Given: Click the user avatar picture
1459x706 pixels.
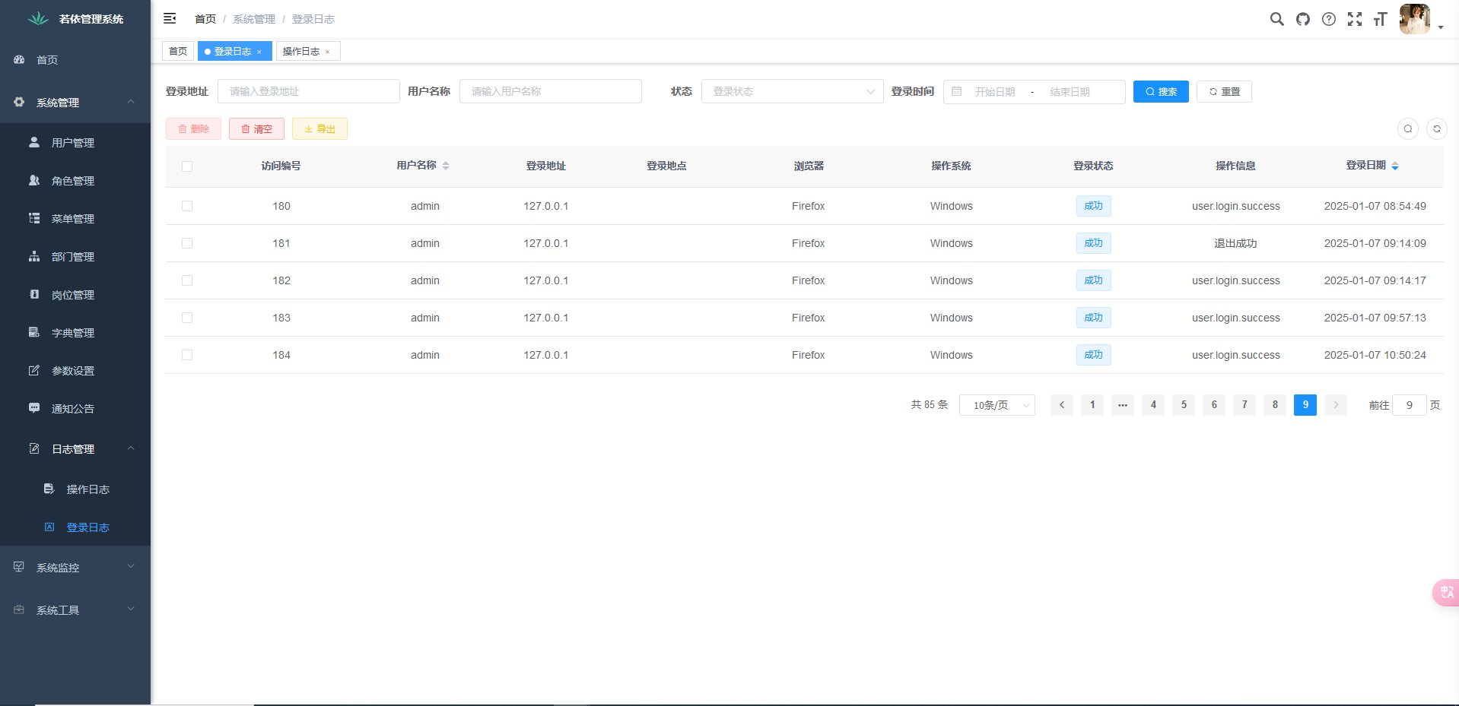Looking at the screenshot, I should [1415, 19].
